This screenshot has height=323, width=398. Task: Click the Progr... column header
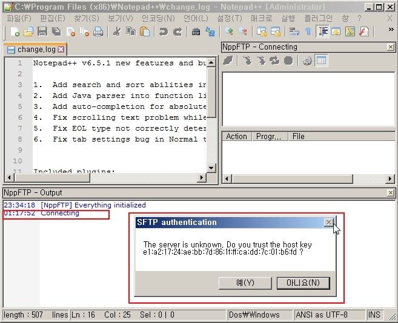pos(270,137)
